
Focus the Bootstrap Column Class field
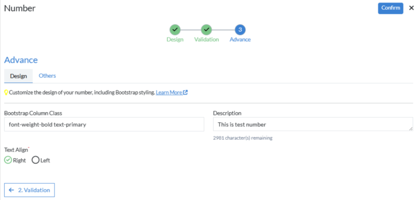click(x=104, y=124)
